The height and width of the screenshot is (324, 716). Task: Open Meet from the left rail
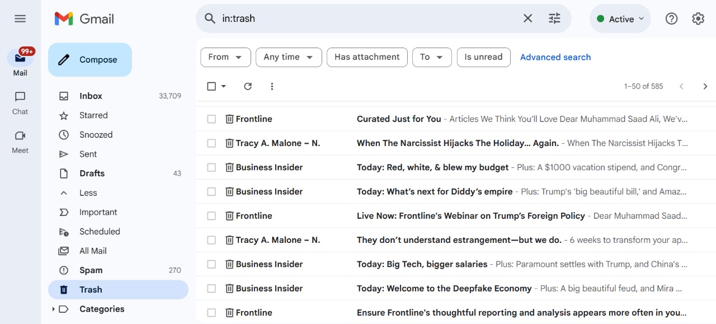[20, 142]
